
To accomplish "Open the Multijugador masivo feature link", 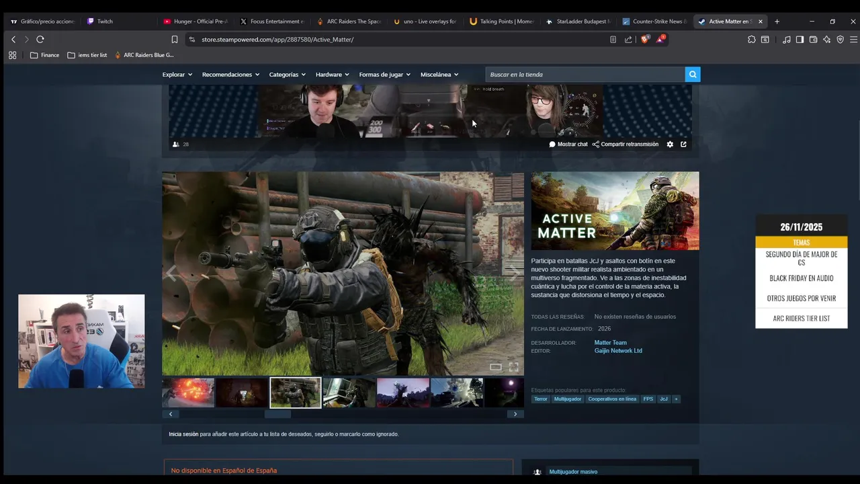I will point(573,472).
